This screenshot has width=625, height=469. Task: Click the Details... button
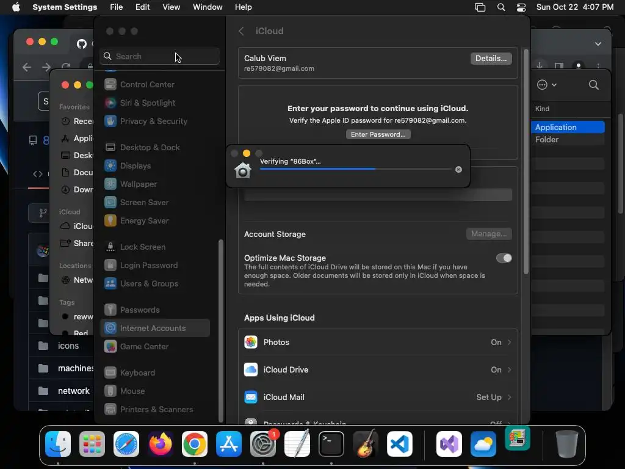point(491,59)
